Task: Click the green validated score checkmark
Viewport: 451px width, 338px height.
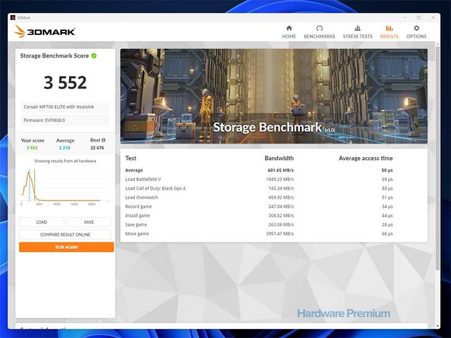Action: tap(94, 56)
